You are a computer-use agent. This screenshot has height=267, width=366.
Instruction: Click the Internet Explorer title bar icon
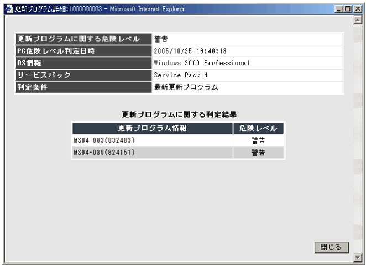pos(9,9)
